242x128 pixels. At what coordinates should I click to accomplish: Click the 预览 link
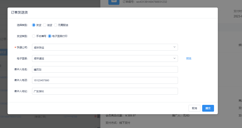[x=189, y=59]
